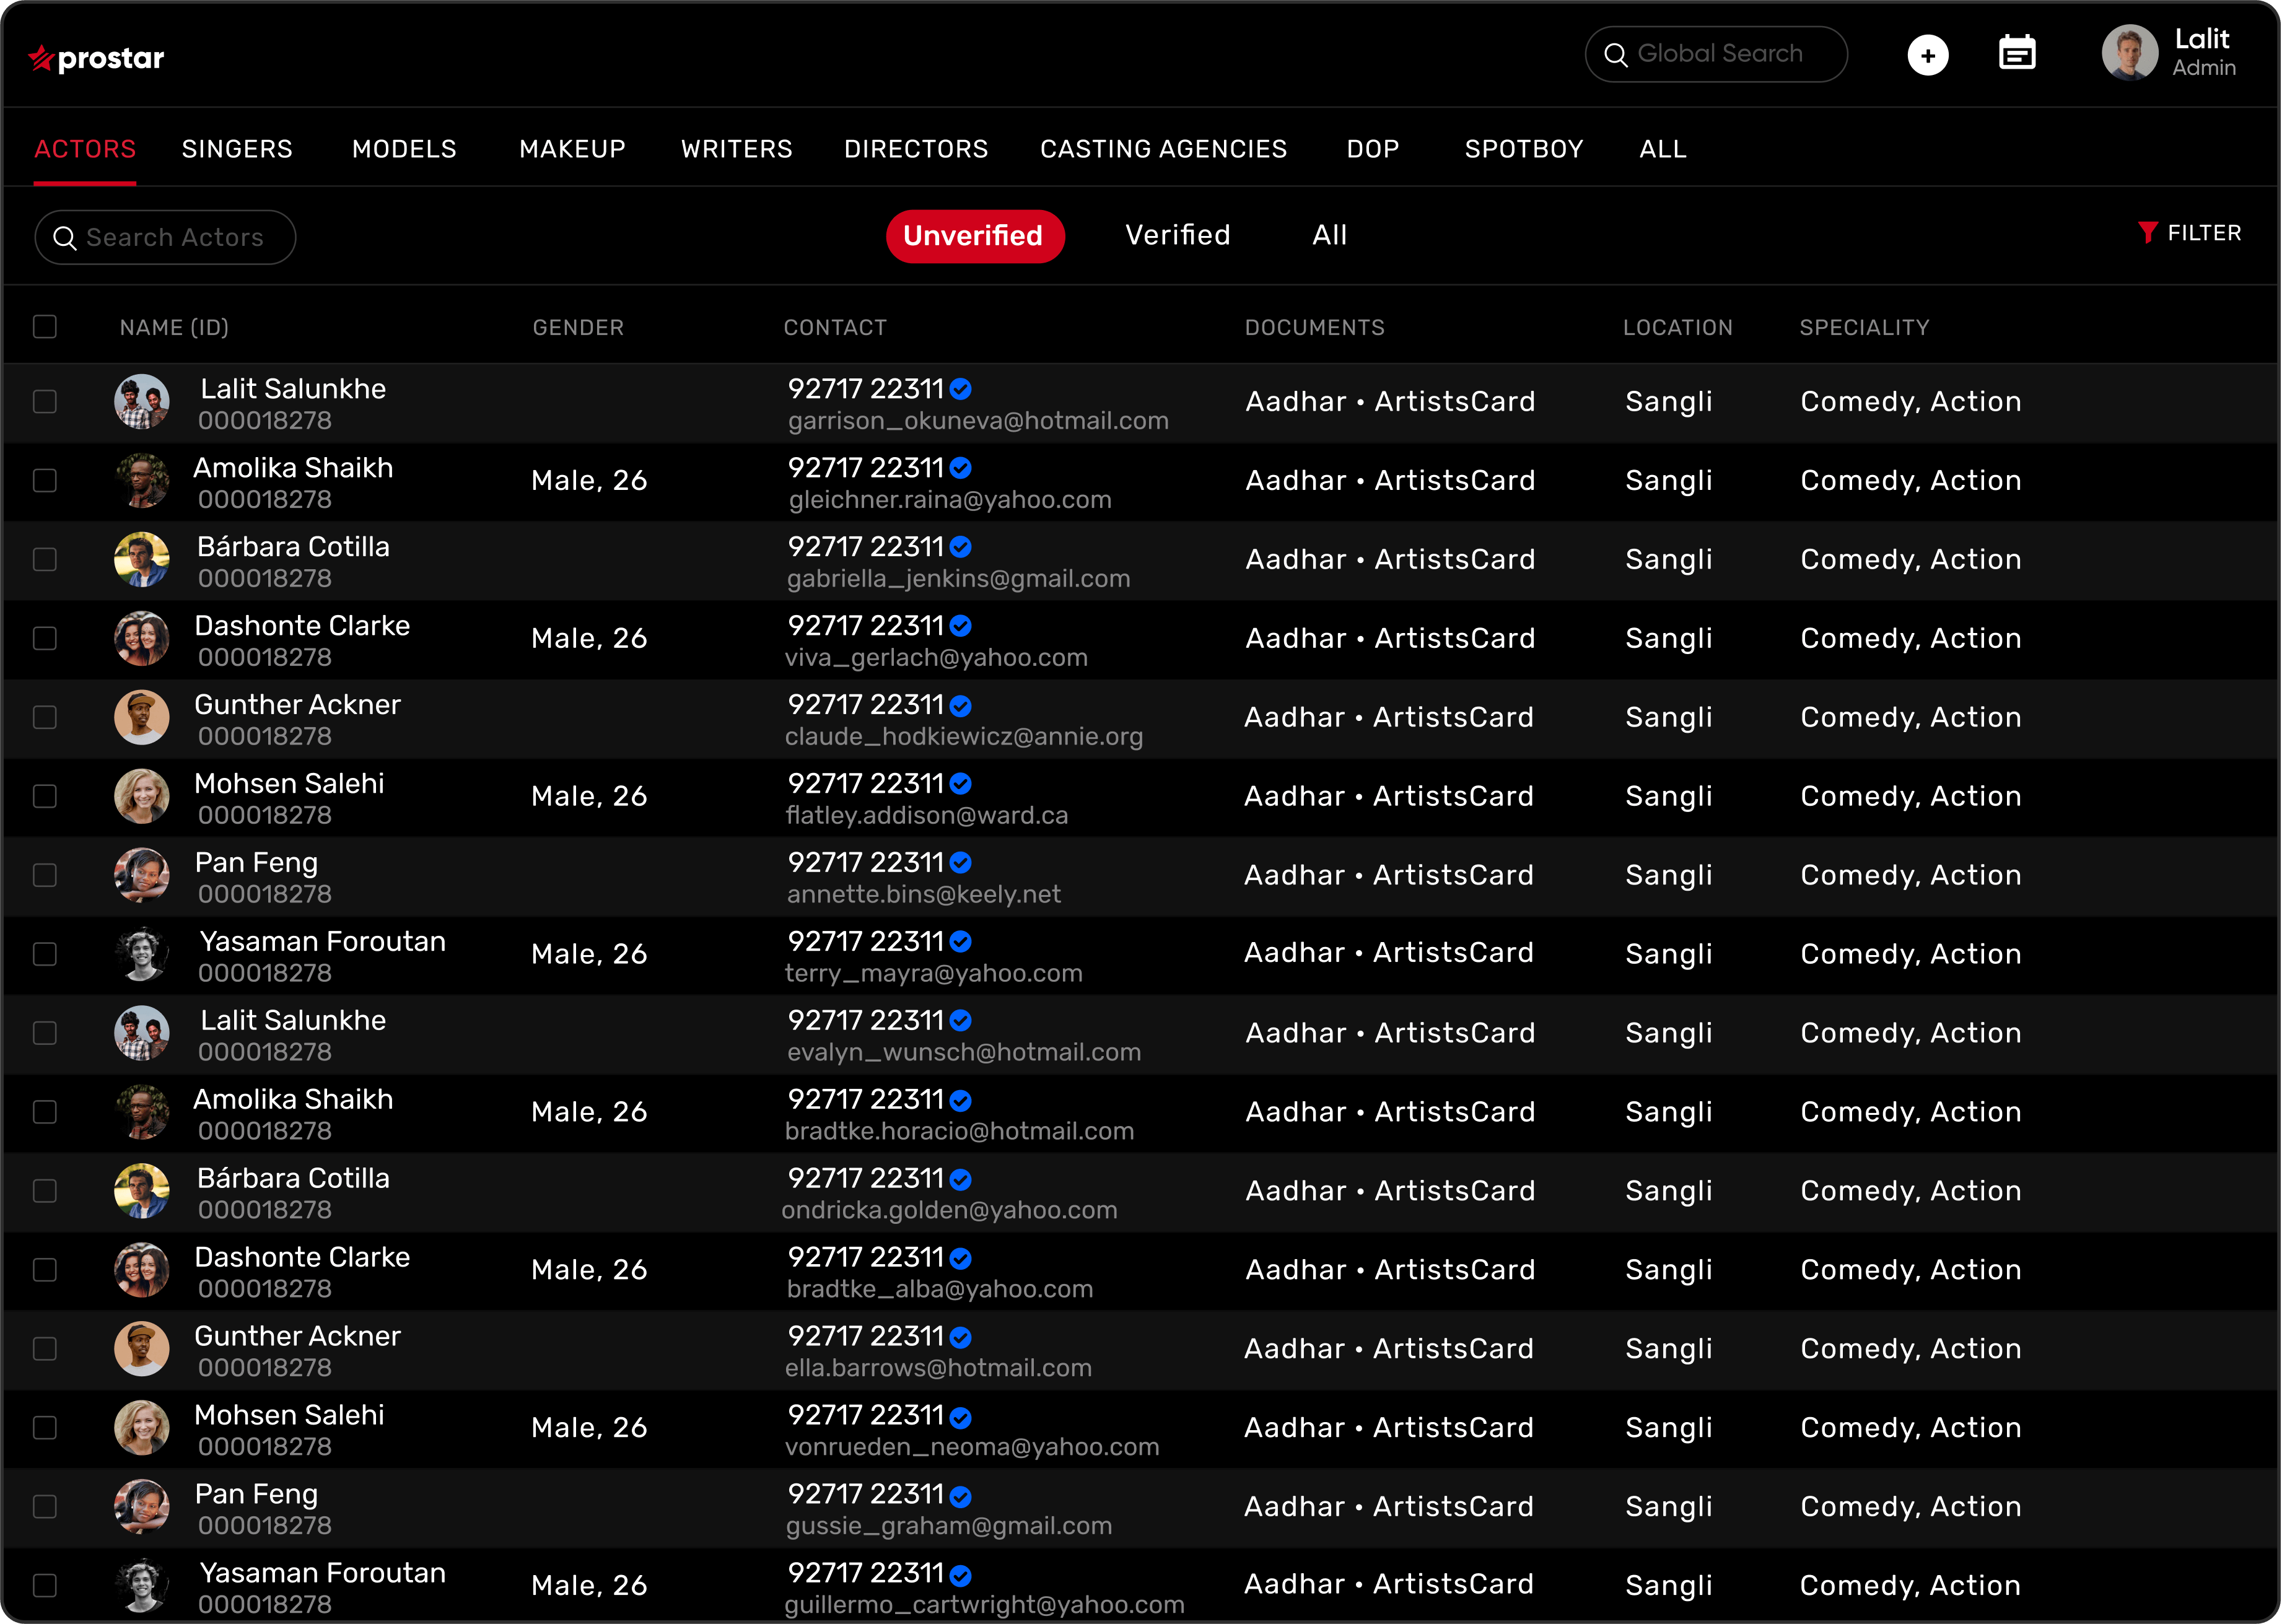Click the prostar logo

click(x=96, y=58)
